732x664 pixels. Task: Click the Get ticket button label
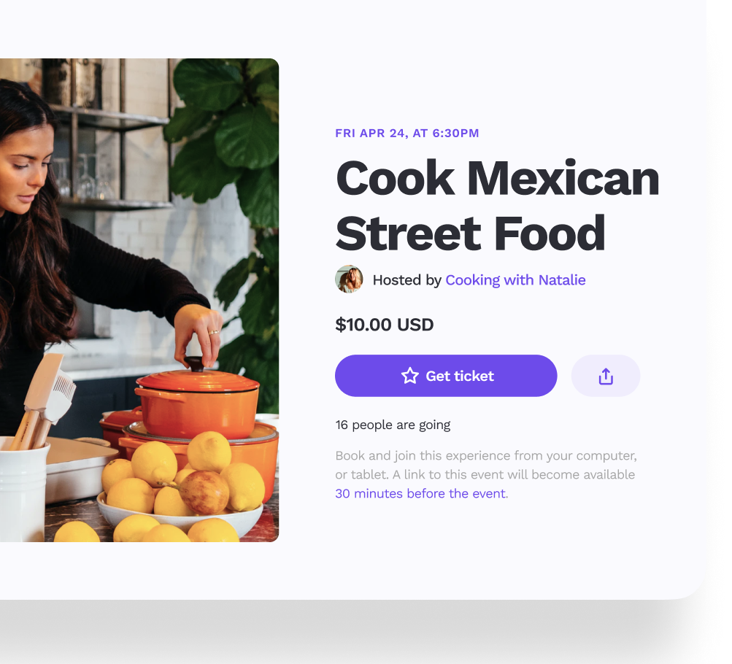pos(459,376)
